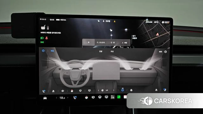Decrease fan speed with left chevron
The height and width of the screenshot is (114, 203).
coord(99,90)
